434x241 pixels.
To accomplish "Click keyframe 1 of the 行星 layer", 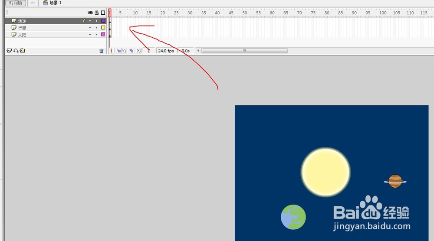I will coord(110,28).
